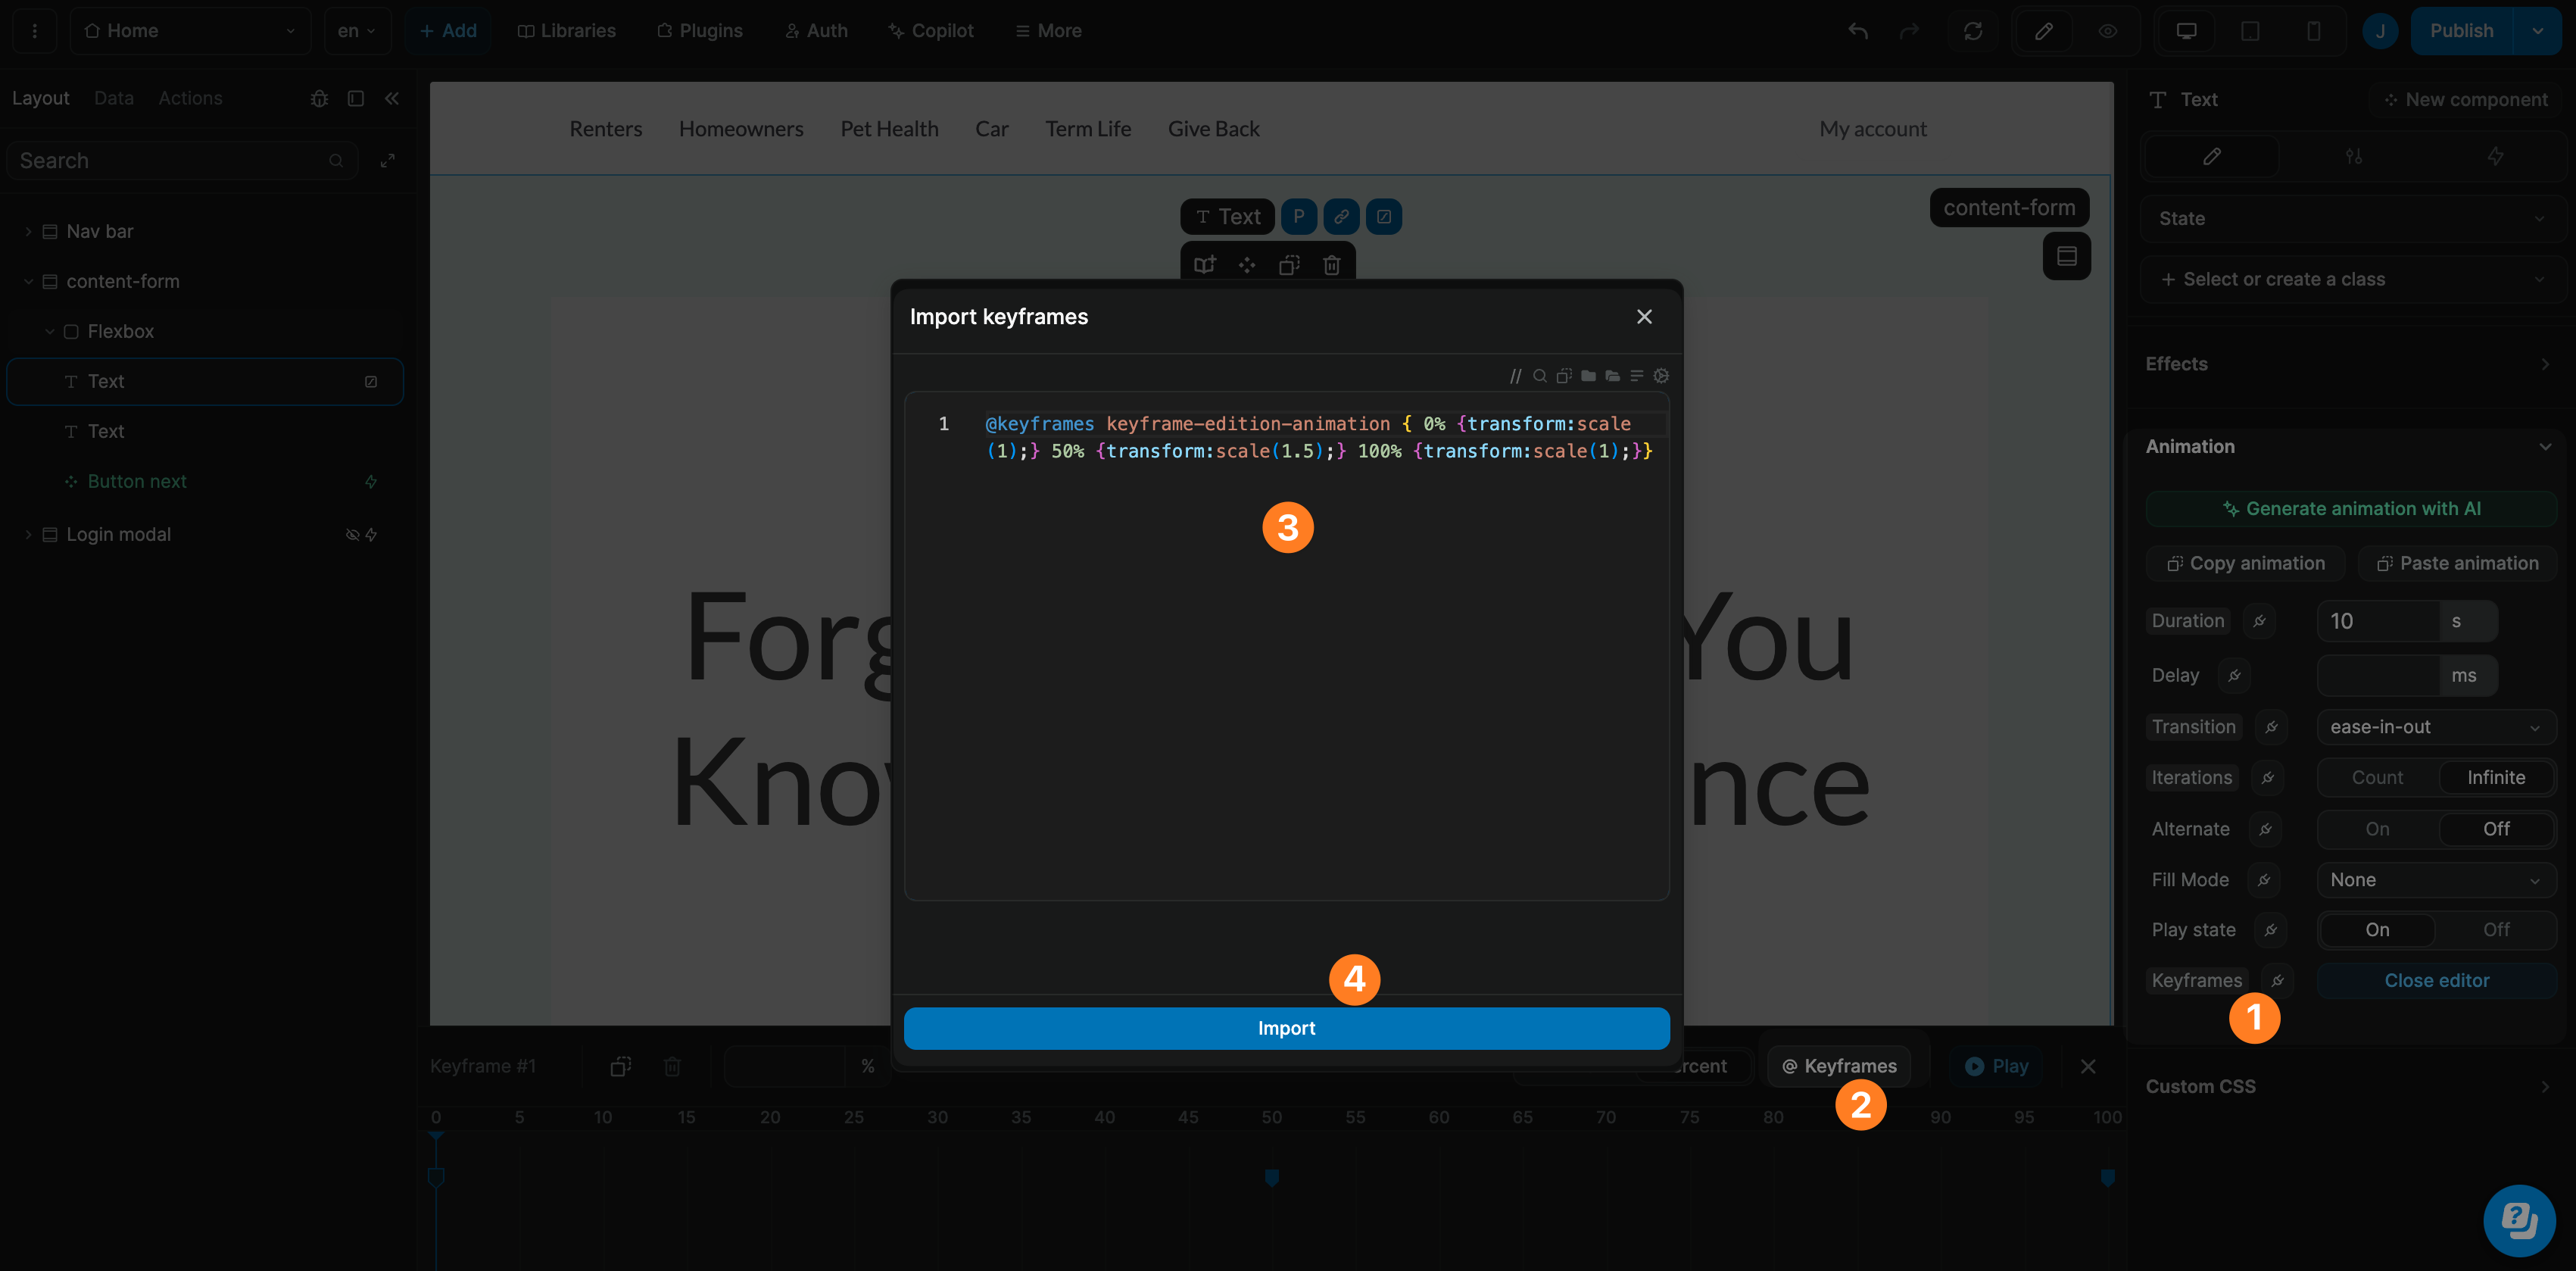The height and width of the screenshot is (1271, 2576).
Task: Click the settings gear in the code editor toolbar
Action: 1661,376
